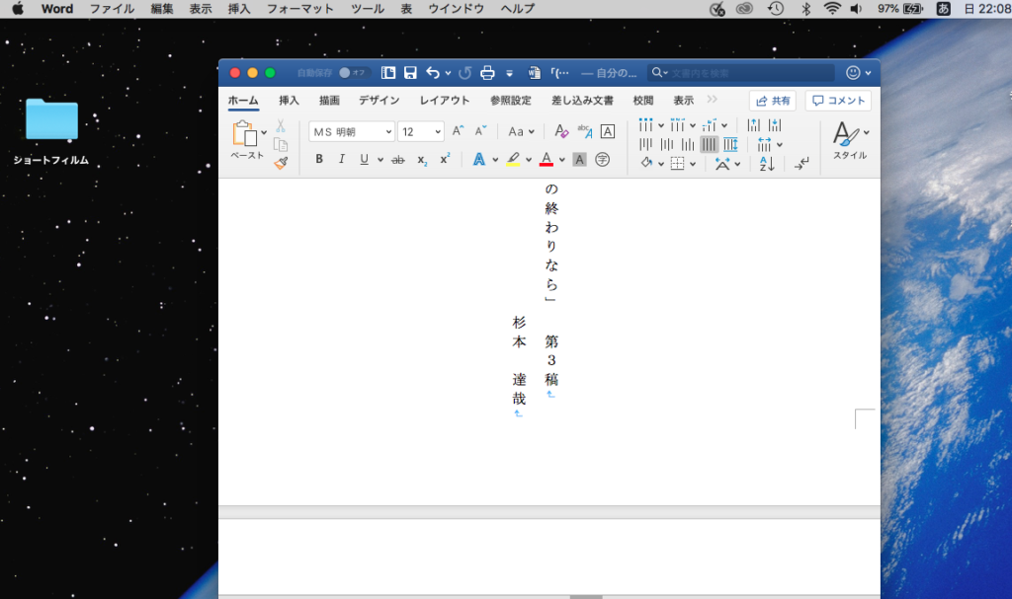
Task: Open the ショートフィルム desktop folder
Action: point(51,132)
